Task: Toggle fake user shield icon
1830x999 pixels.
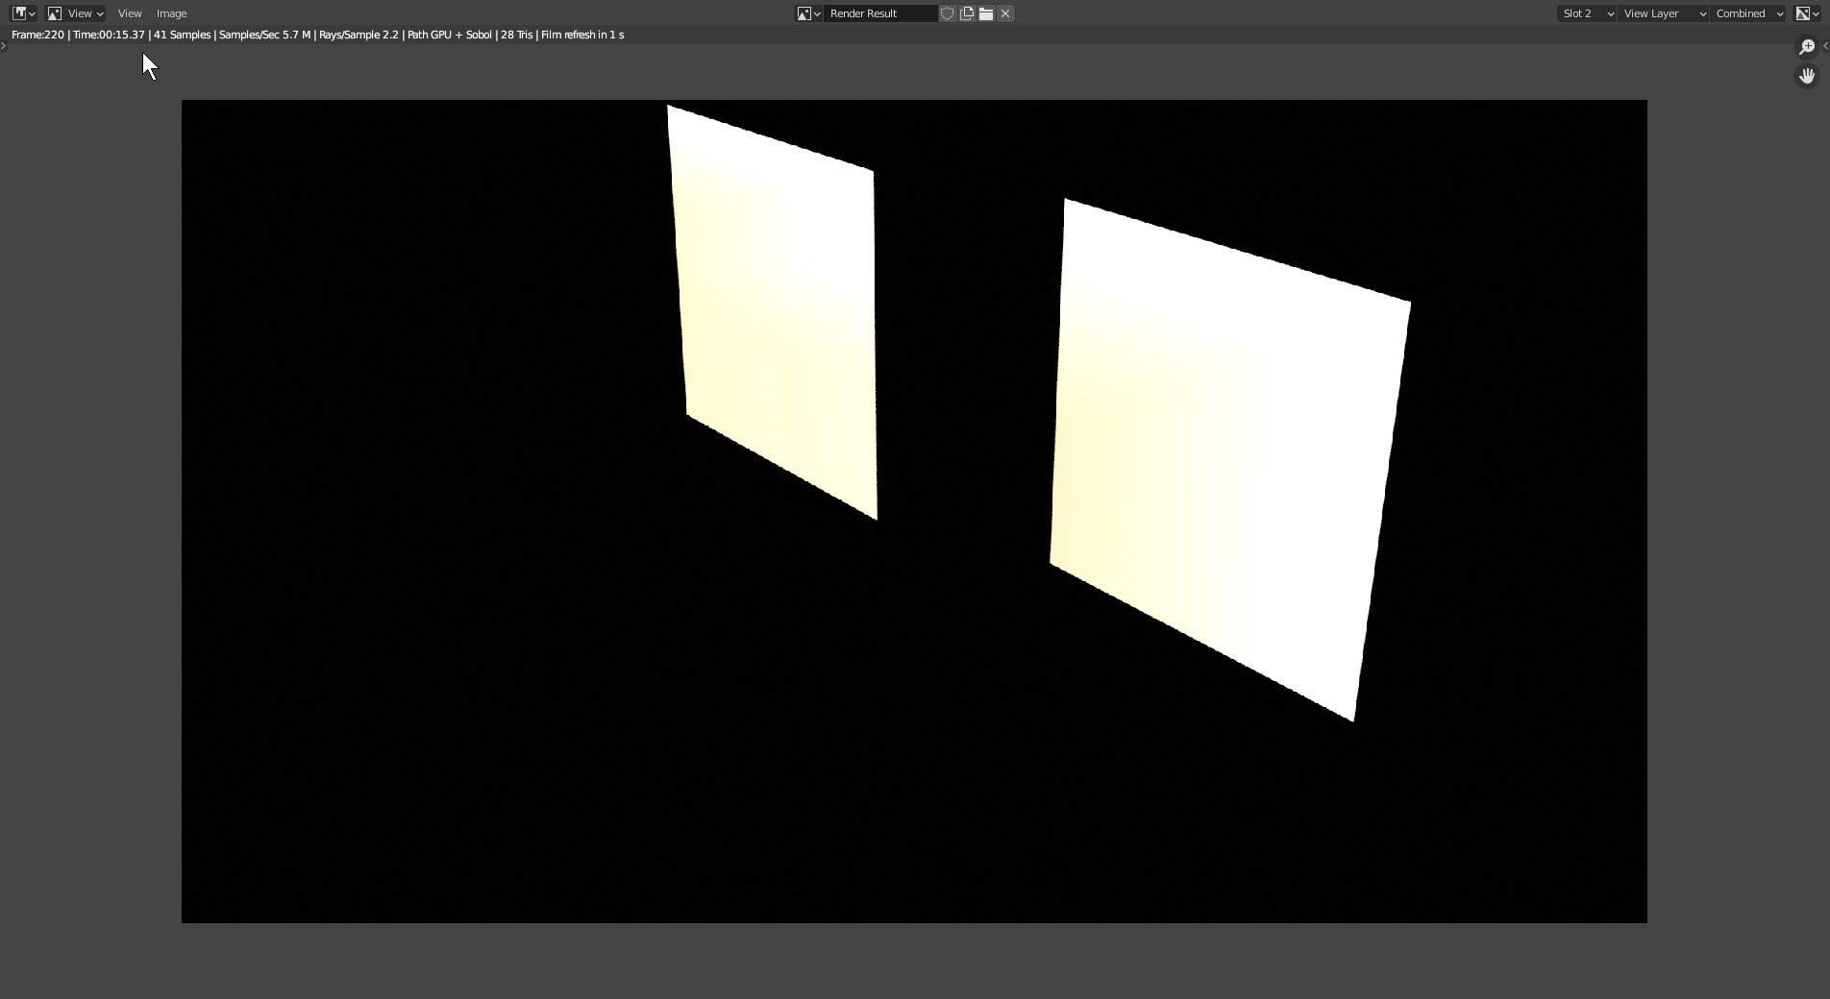Action: click(948, 13)
